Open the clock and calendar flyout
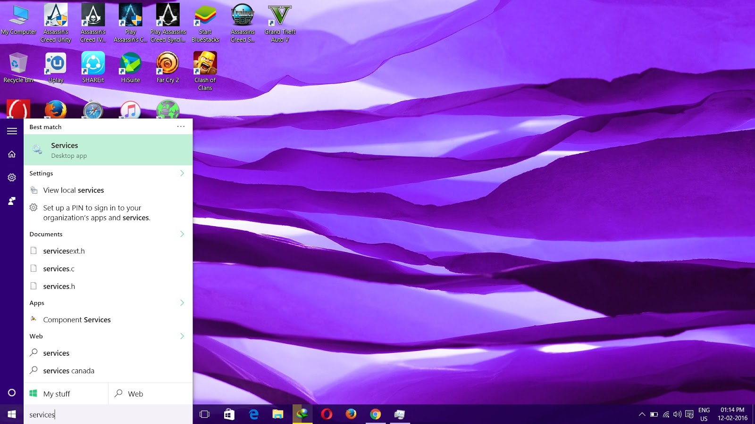This screenshot has height=424, width=755. click(x=733, y=415)
